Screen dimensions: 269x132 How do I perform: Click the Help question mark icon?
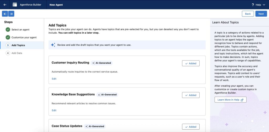(253, 5)
